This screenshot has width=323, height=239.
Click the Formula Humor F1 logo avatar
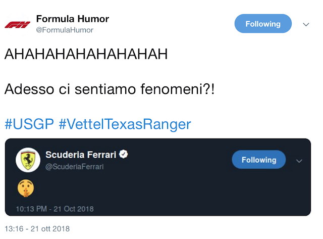coord(17,24)
